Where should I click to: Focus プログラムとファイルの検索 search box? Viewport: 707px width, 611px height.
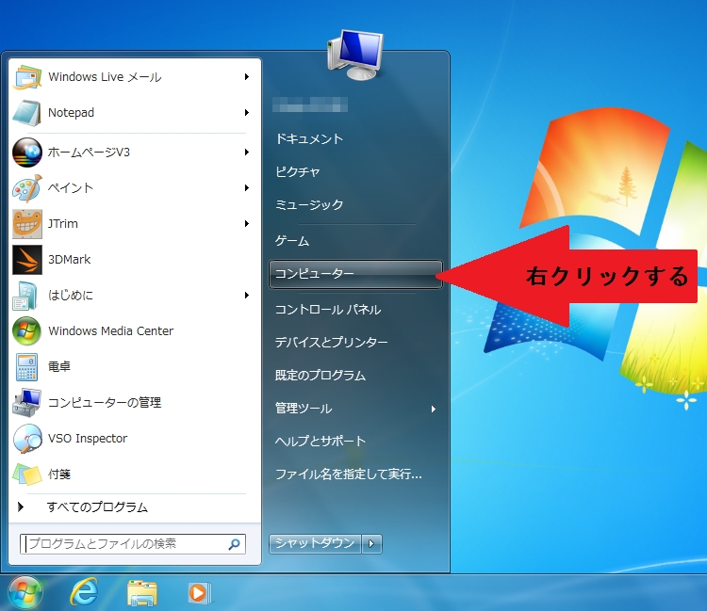point(133,544)
